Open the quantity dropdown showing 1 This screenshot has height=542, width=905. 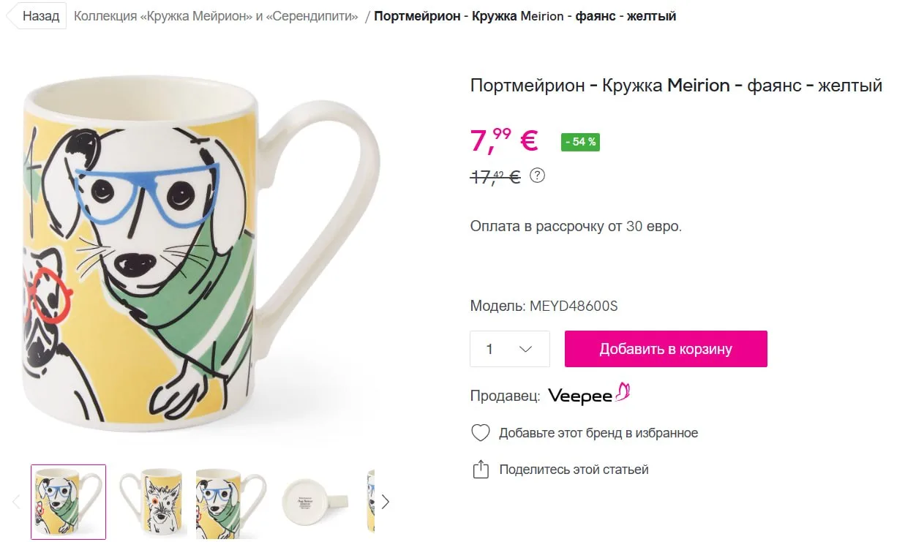[509, 349]
